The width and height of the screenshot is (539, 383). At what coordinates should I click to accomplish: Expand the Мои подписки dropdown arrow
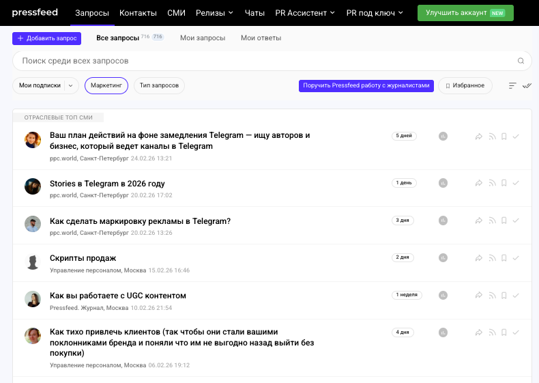[x=70, y=85]
